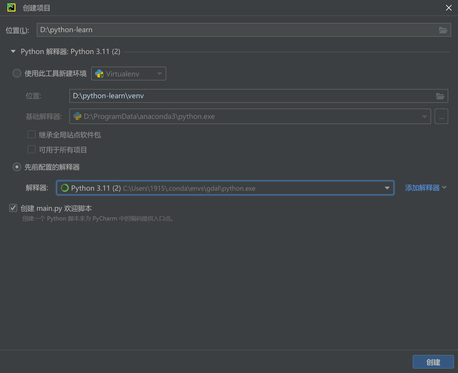Viewport: 458px width, 373px height.
Task: Click project location field D:\python-learn
Action: [x=244, y=30]
